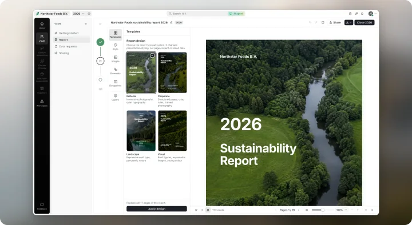Image resolution: width=412 pixels, height=225 pixels.
Task: Click the Close 2026 button
Action: click(365, 22)
